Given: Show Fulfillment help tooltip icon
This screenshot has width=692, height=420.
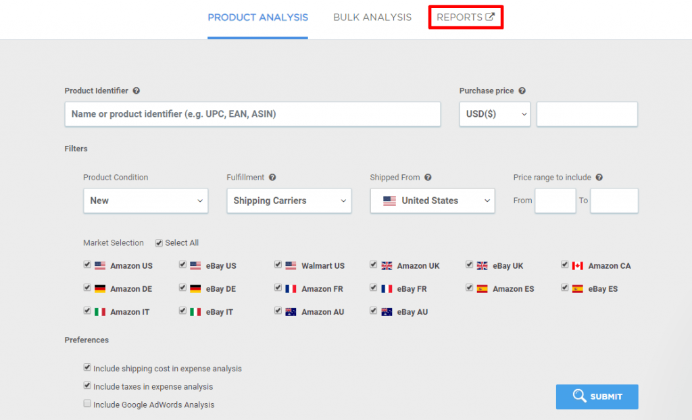Looking at the screenshot, I should [272, 178].
